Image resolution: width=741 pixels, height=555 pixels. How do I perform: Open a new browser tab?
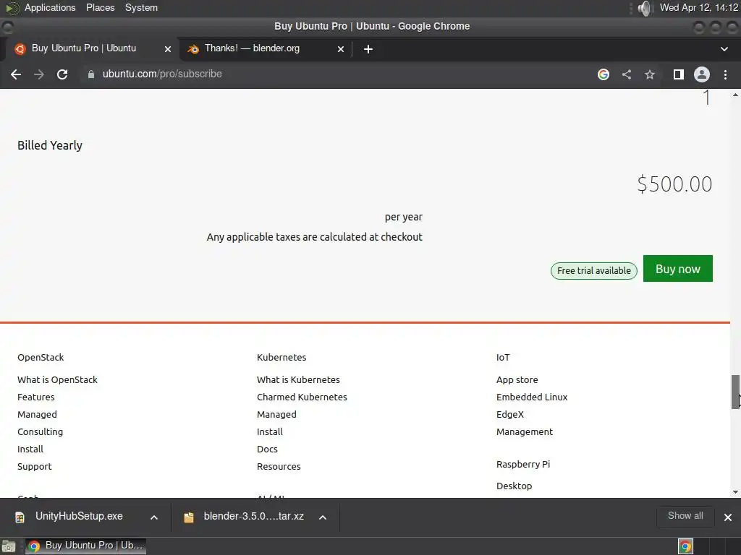pos(368,48)
